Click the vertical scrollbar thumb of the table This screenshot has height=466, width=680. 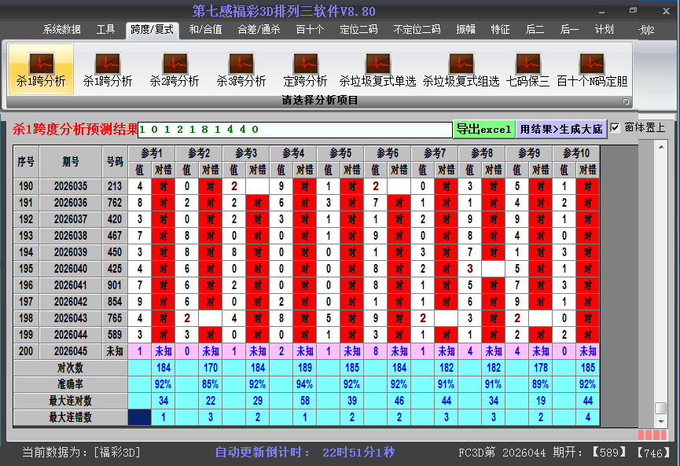point(661,409)
